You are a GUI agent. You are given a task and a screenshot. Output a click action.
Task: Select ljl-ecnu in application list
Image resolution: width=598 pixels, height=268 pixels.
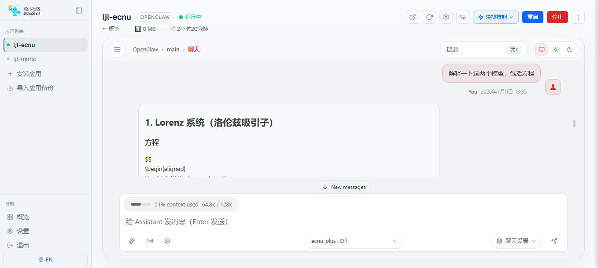pyautogui.click(x=46, y=45)
